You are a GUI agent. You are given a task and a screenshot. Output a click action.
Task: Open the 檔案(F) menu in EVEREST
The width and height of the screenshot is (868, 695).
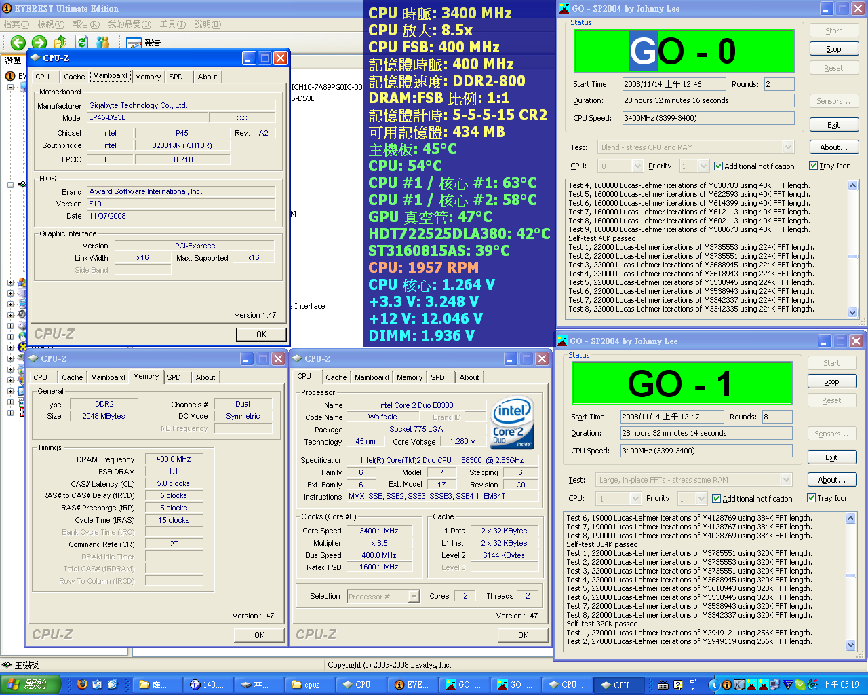[16, 24]
